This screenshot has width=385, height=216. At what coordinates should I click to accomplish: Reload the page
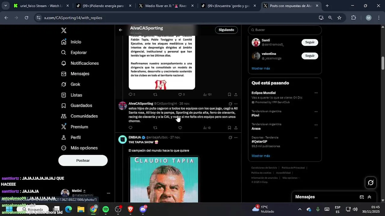pos(26,18)
